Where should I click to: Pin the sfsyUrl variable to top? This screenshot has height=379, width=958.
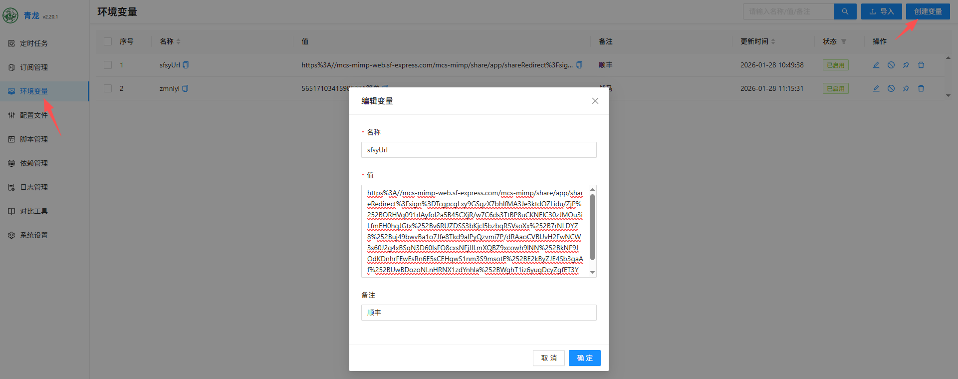click(906, 65)
